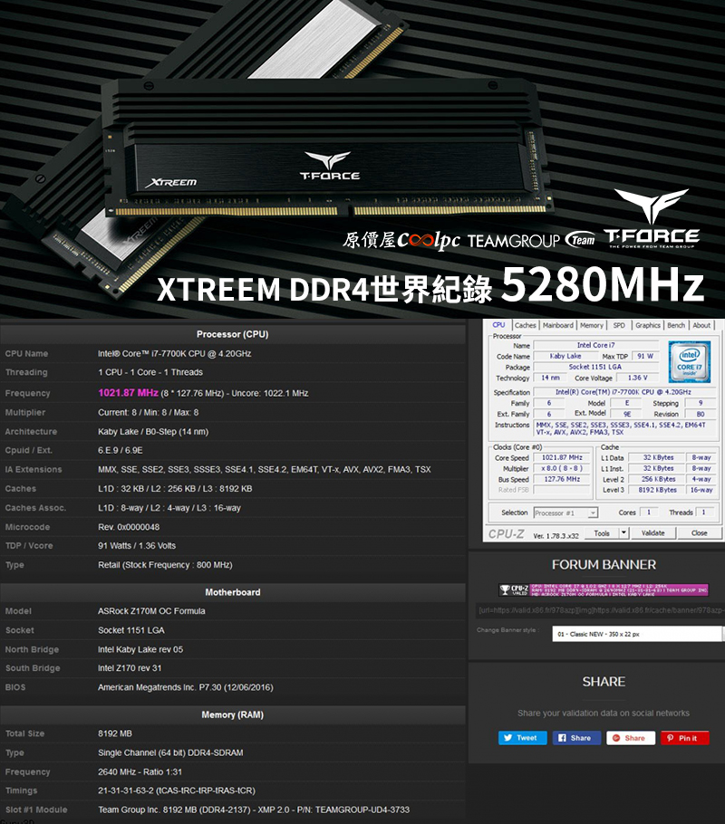Click the Intel Core i7 badge in CPU-Z
Image resolution: width=725 pixels, height=824 pixels.
(x=690, y=361)
